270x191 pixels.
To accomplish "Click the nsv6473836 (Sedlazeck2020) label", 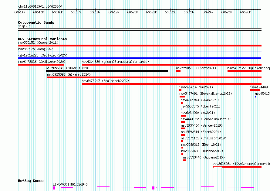I will tap(42, 62).
